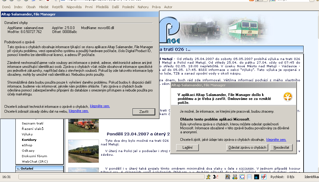Image resolution: width=319 pixels, height=182 pixels.
Task: Open the Domů navigation item
Action: 6,7
